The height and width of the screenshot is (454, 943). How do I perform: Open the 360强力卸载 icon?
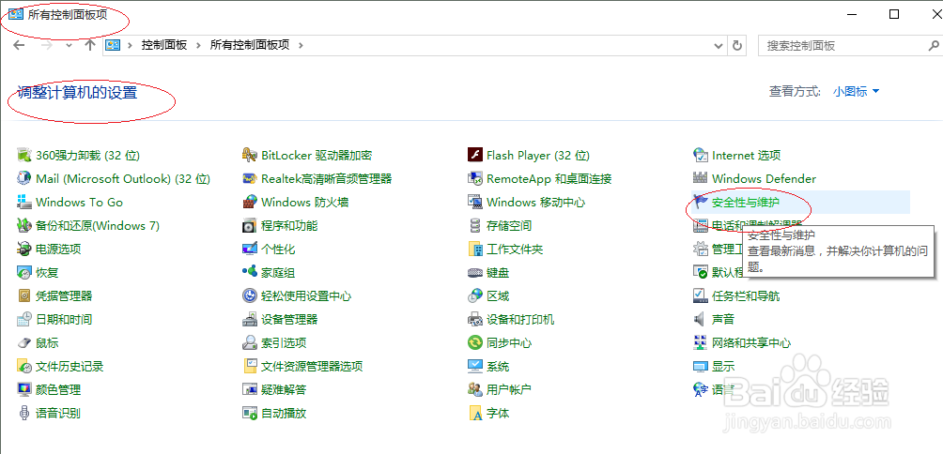(24, 156)
